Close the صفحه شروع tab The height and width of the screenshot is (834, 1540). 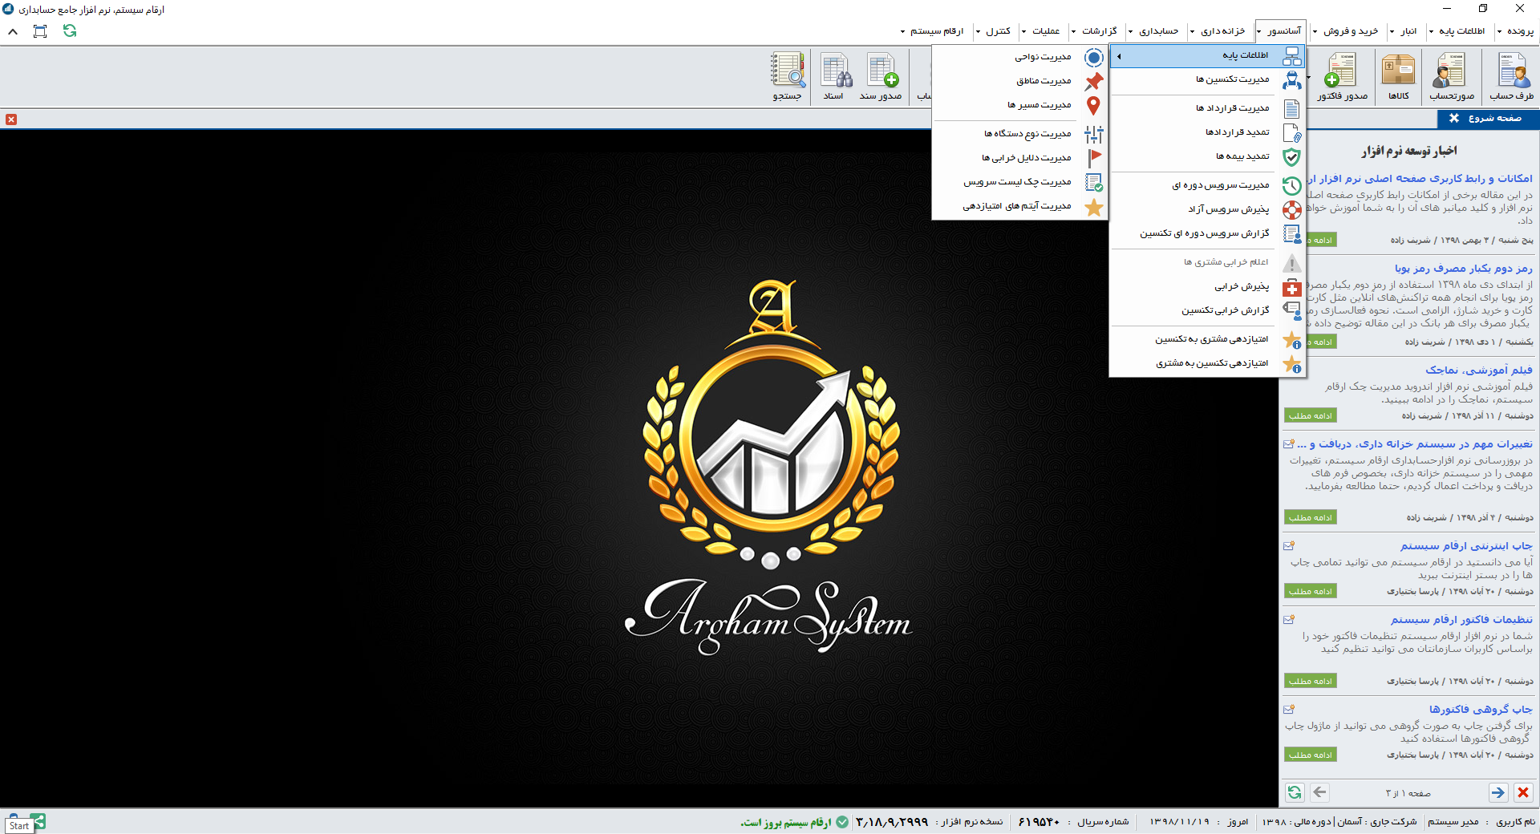coord(1454,118)
